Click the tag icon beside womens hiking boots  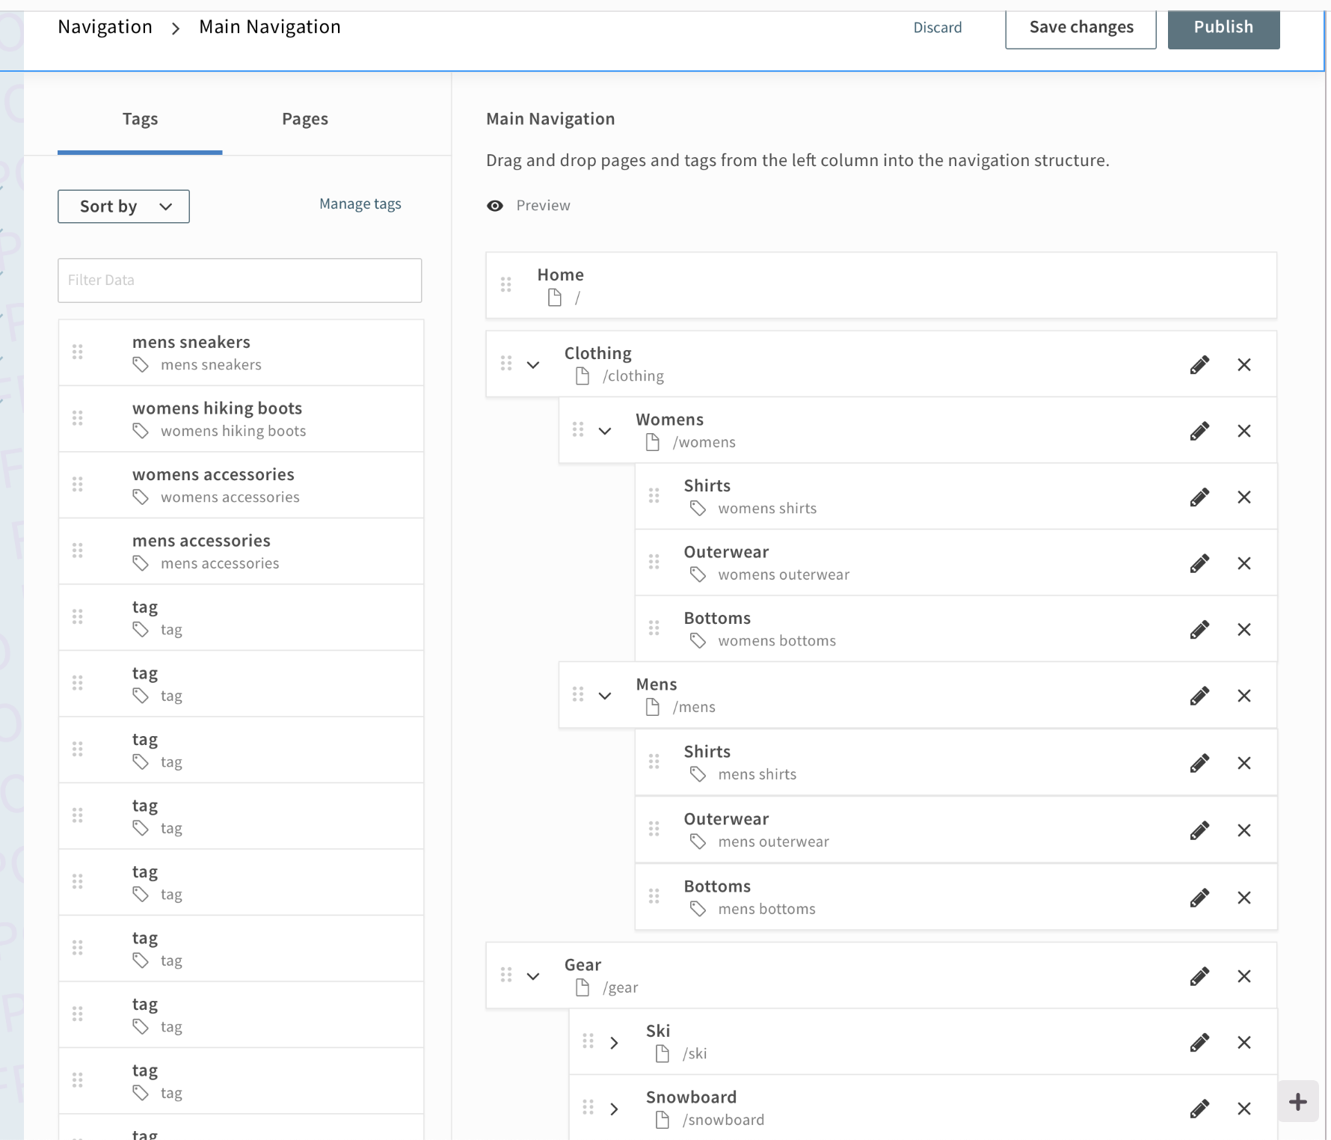click(141, 432)
